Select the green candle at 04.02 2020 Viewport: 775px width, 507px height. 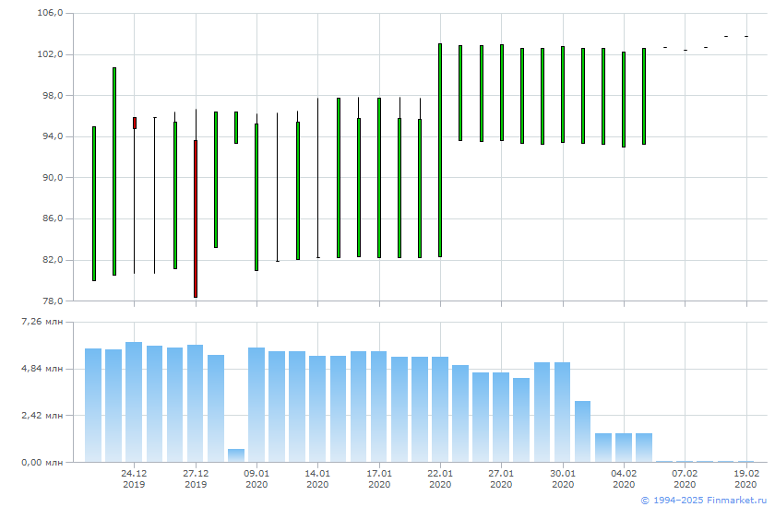(x=624, y=100)
